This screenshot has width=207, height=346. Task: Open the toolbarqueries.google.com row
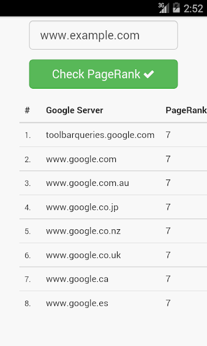[x=113, y=135]
